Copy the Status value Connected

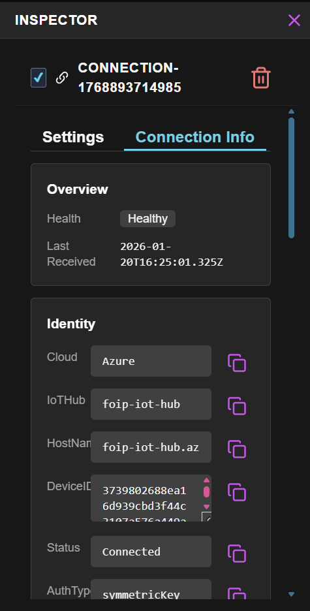[x=237, y=554]
